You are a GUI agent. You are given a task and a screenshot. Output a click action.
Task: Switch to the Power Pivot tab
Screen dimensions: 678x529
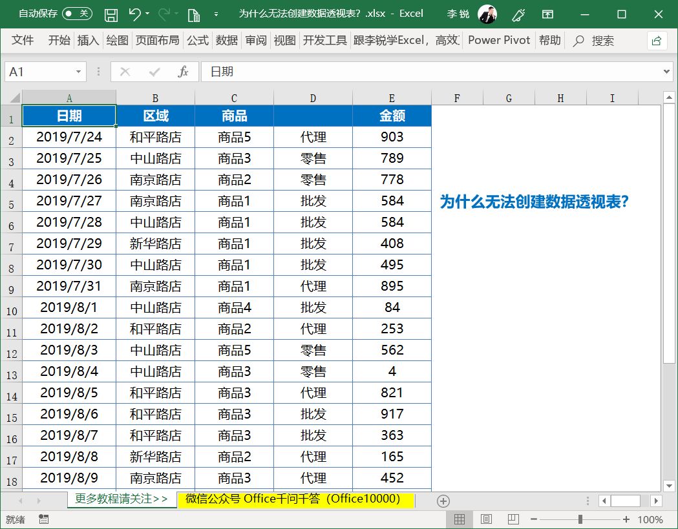tap(498, 40)
